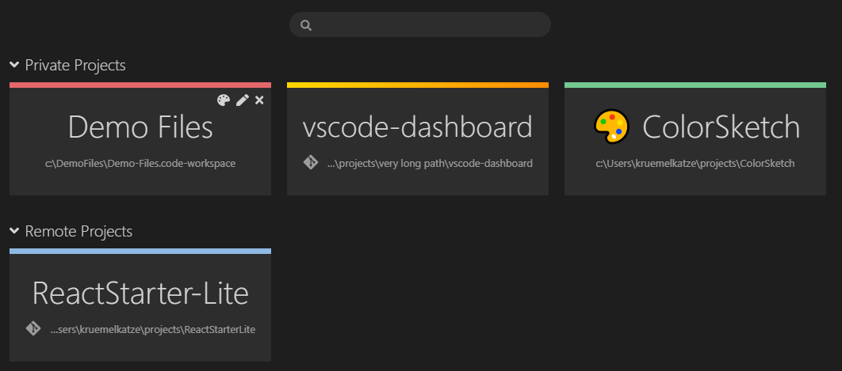Collapse the Remote Projects group chevron

point(14,231)
